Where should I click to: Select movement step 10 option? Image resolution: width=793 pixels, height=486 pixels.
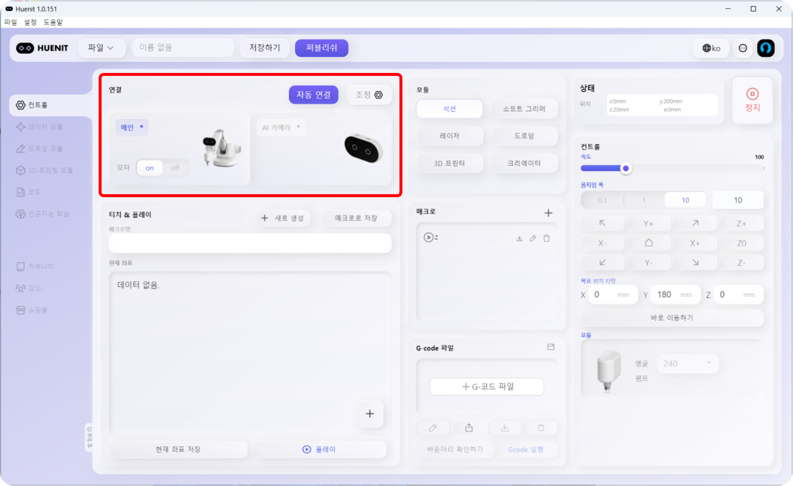pos(685,200)
